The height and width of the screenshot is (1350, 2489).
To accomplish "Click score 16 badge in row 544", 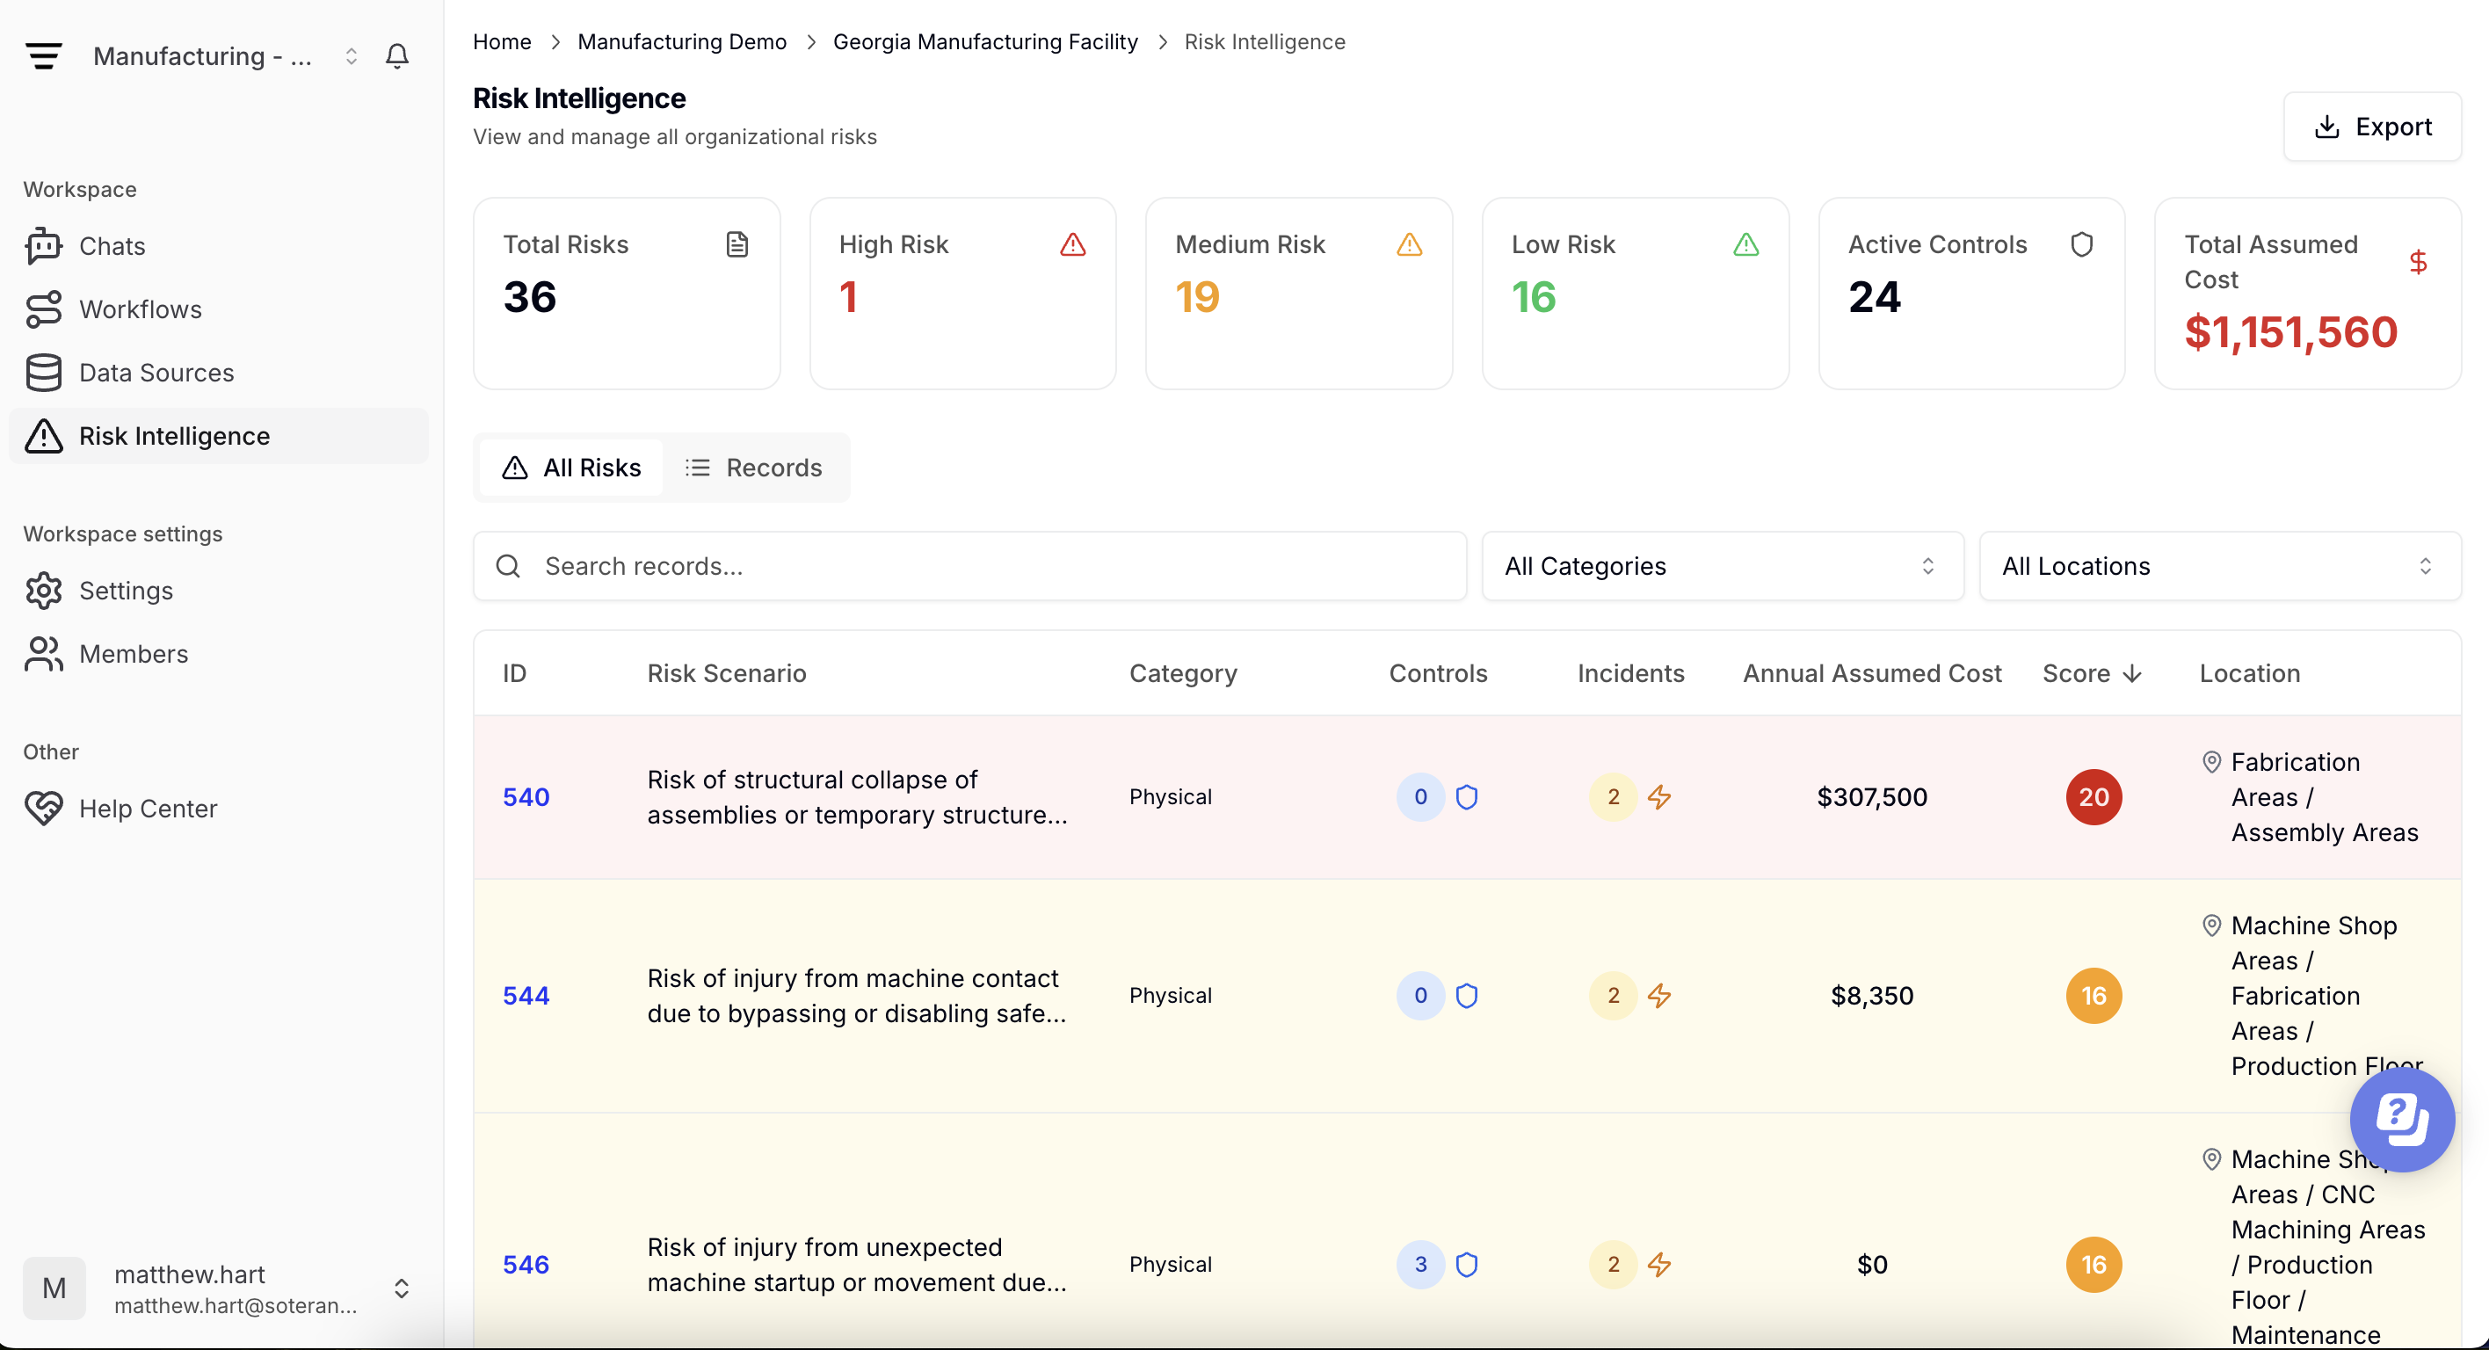I will click(2094, 997).
